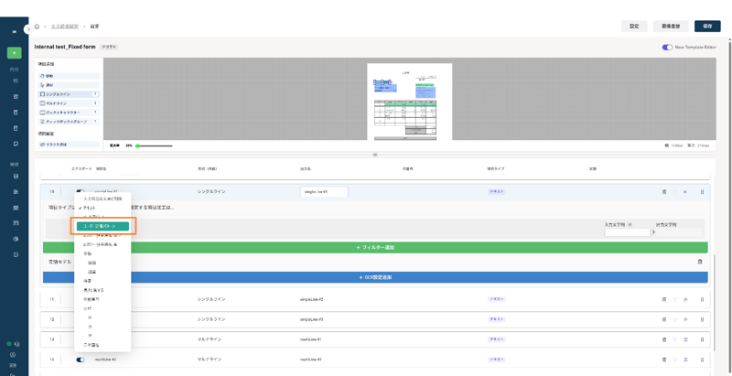Viewport: 732px width, 376px height.
Task: Collapse singleLine #1 row with the X icon
Action: pyautogui.click(x=684, y=192)
